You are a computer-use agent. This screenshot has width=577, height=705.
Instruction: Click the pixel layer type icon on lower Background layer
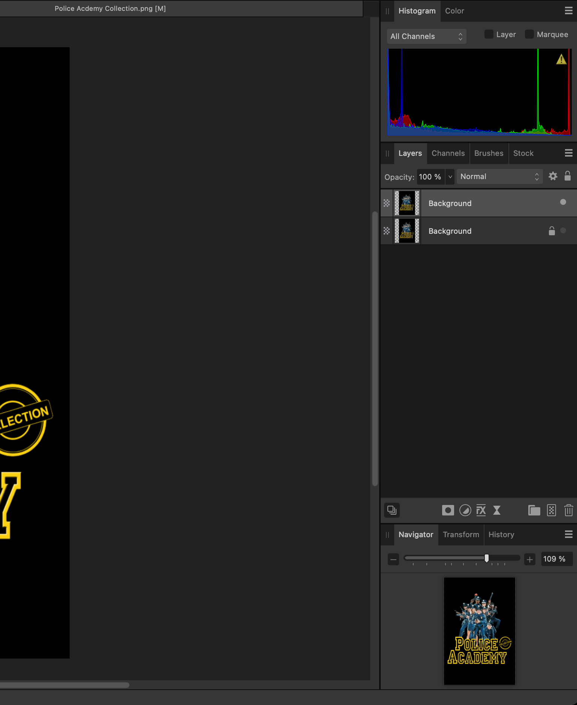click(x=387, y=231)
